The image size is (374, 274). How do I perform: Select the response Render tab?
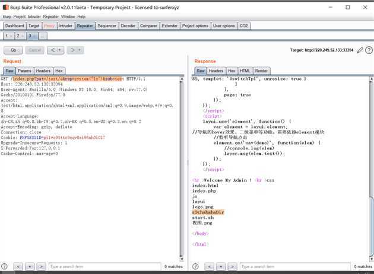coord(261,71)
